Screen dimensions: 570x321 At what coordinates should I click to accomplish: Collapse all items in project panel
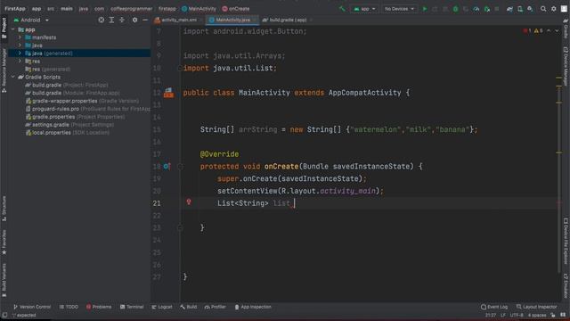pos(122,20)
